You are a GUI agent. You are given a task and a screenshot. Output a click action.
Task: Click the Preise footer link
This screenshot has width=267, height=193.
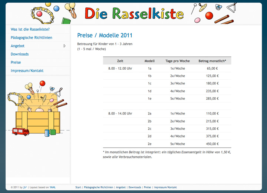pyautogui.click(x=148, y=187)
